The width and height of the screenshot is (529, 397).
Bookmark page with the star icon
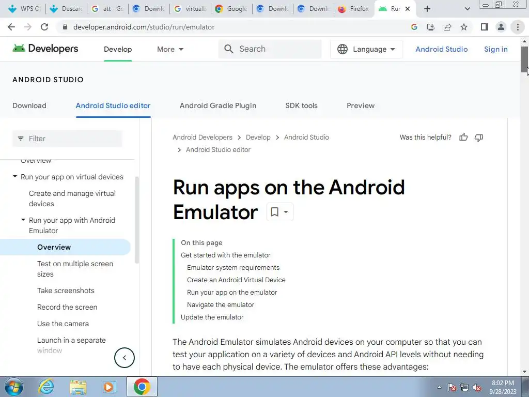tap(464, 27)
